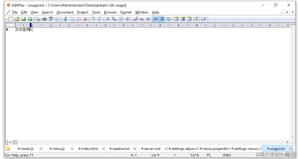Cut selection with the scissors icon

pos(65,19)
